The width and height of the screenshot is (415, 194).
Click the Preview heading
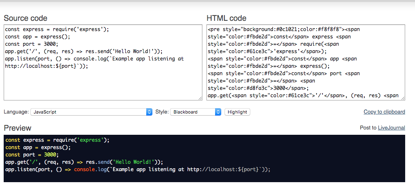tap(18, 128)
